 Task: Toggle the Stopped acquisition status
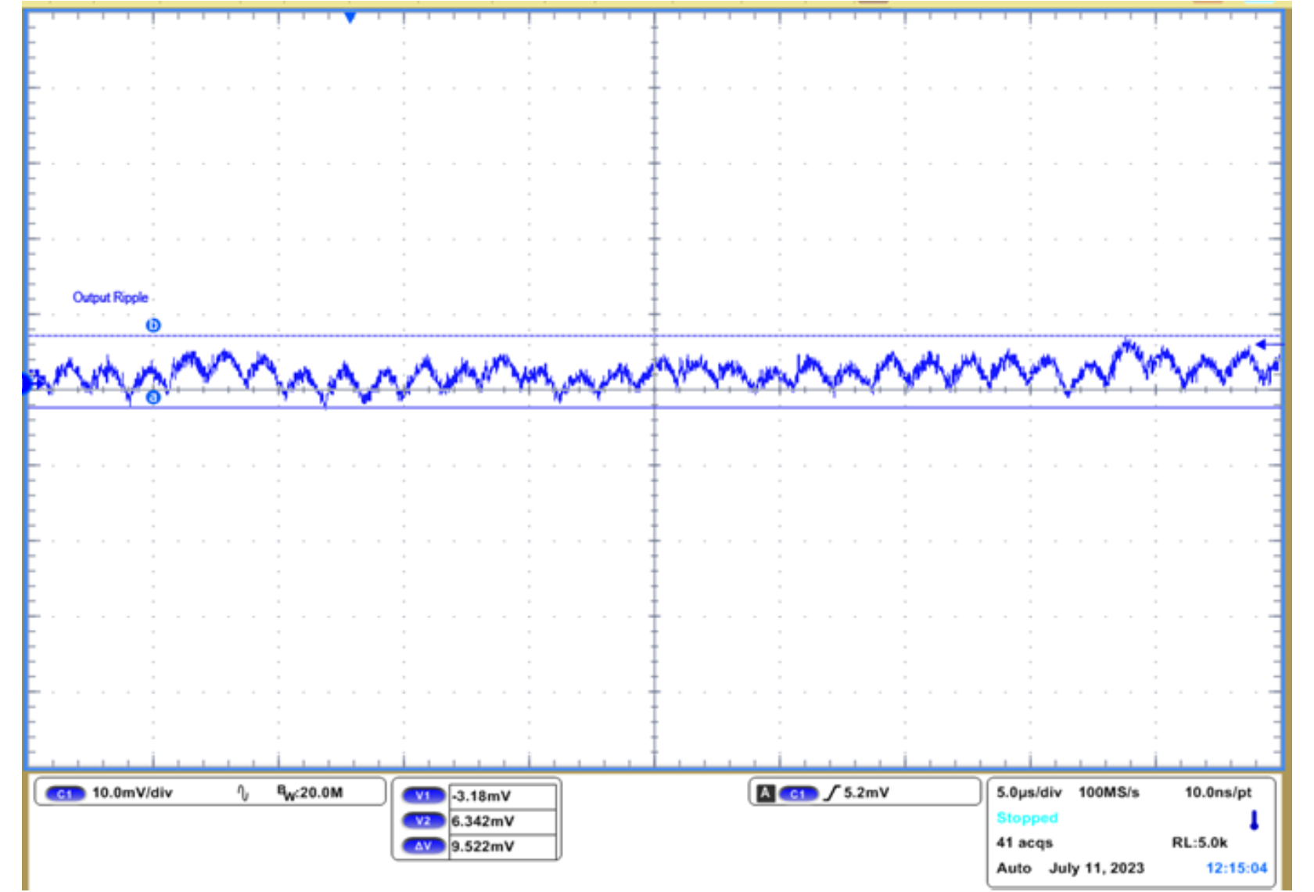pos(1027,818)
